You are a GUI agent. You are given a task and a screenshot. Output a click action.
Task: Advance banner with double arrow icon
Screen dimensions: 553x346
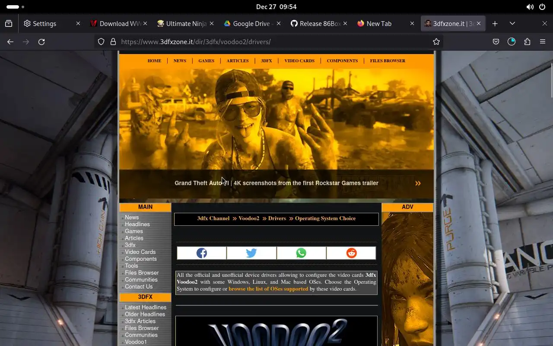[418, 183]
